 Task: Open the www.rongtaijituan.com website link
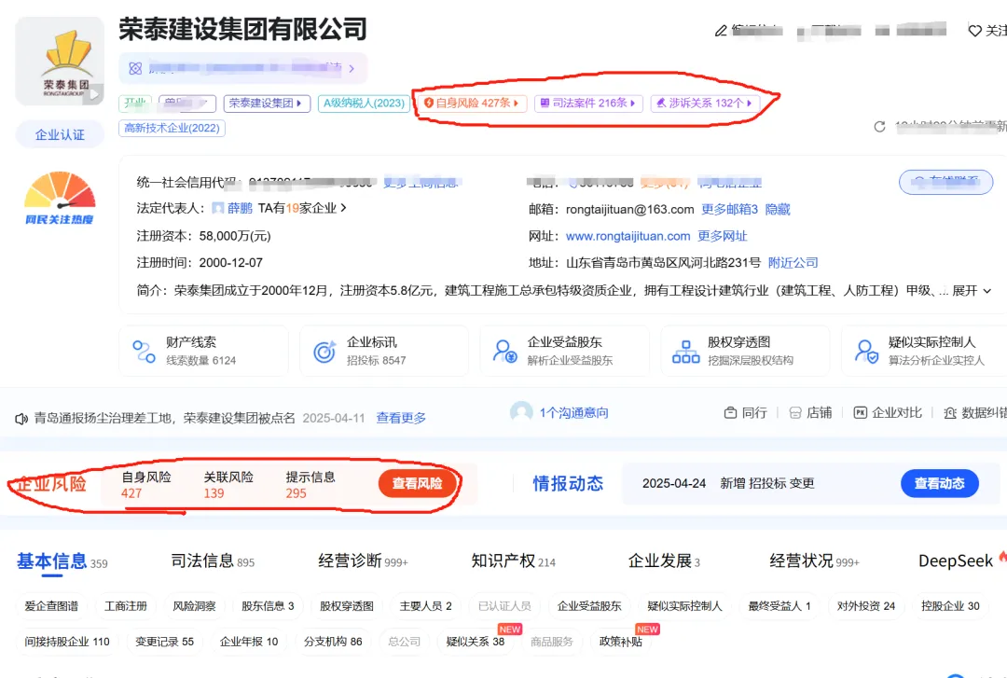628,236
